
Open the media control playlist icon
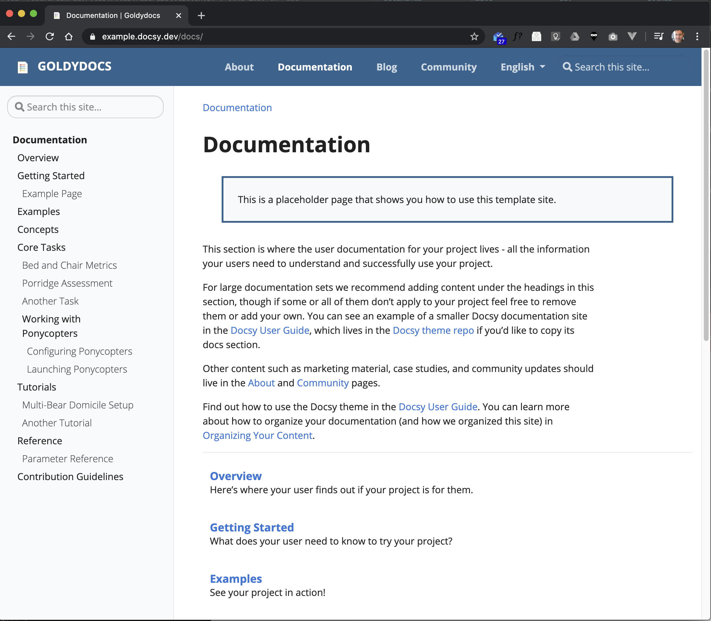pos(658,36)
